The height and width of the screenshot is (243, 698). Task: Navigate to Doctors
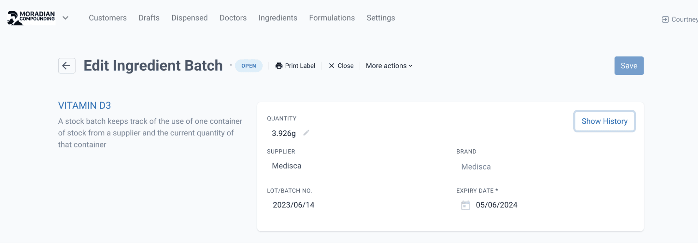(233, 18)
